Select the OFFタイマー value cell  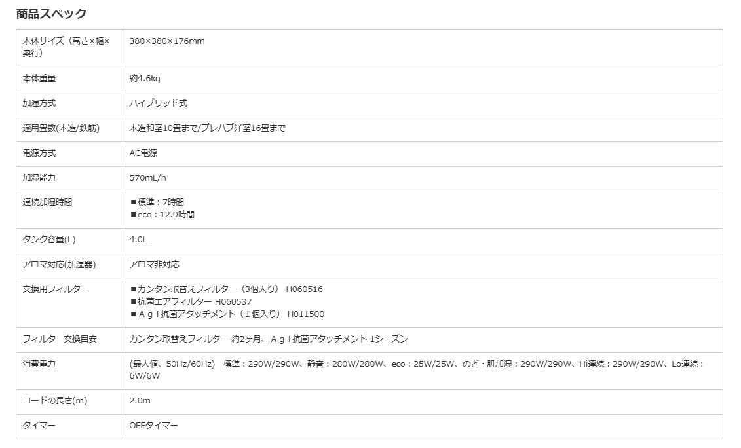click(151, 425)
